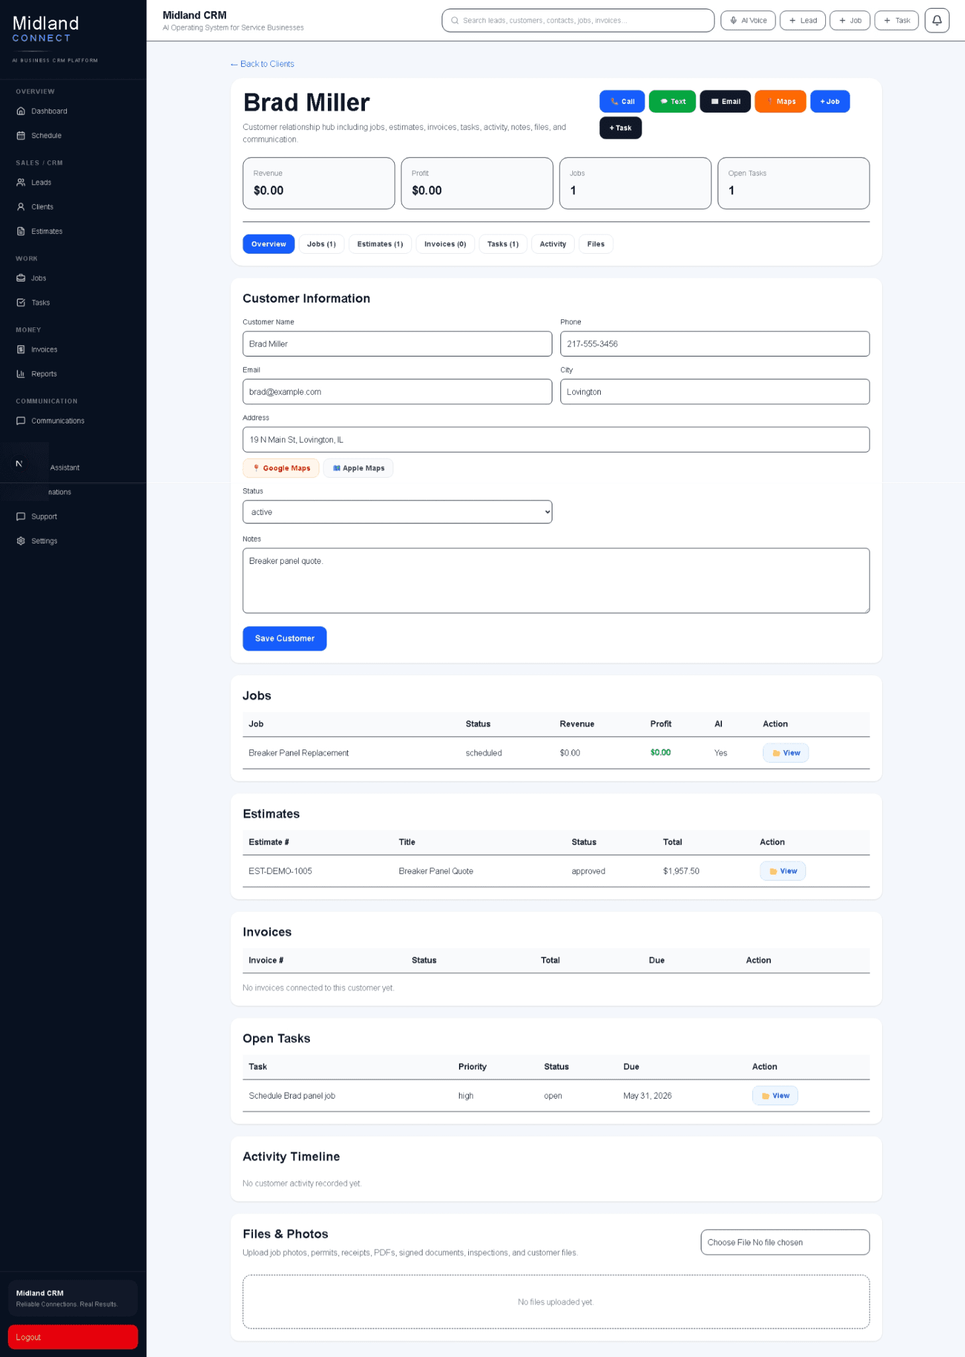Click the 'No files uploaded yet' drop zone

point(556,1302)
